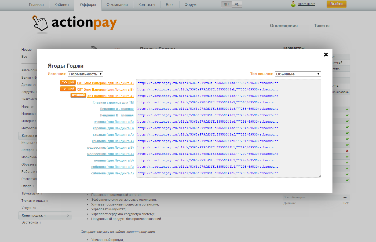Open link медвестник (для Лендинга B)
The width and height of the screenshot is (376, 242).
tap(110, 148)
